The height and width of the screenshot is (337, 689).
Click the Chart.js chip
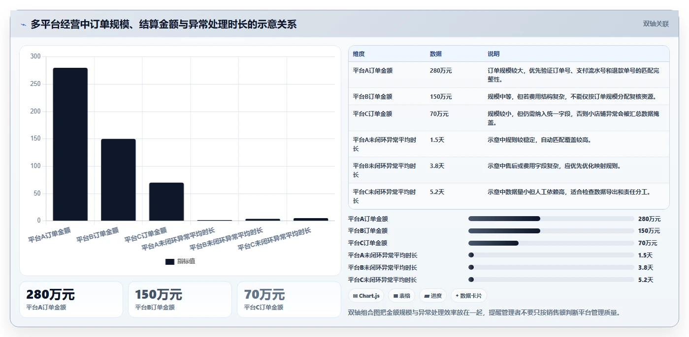(366, 296)
